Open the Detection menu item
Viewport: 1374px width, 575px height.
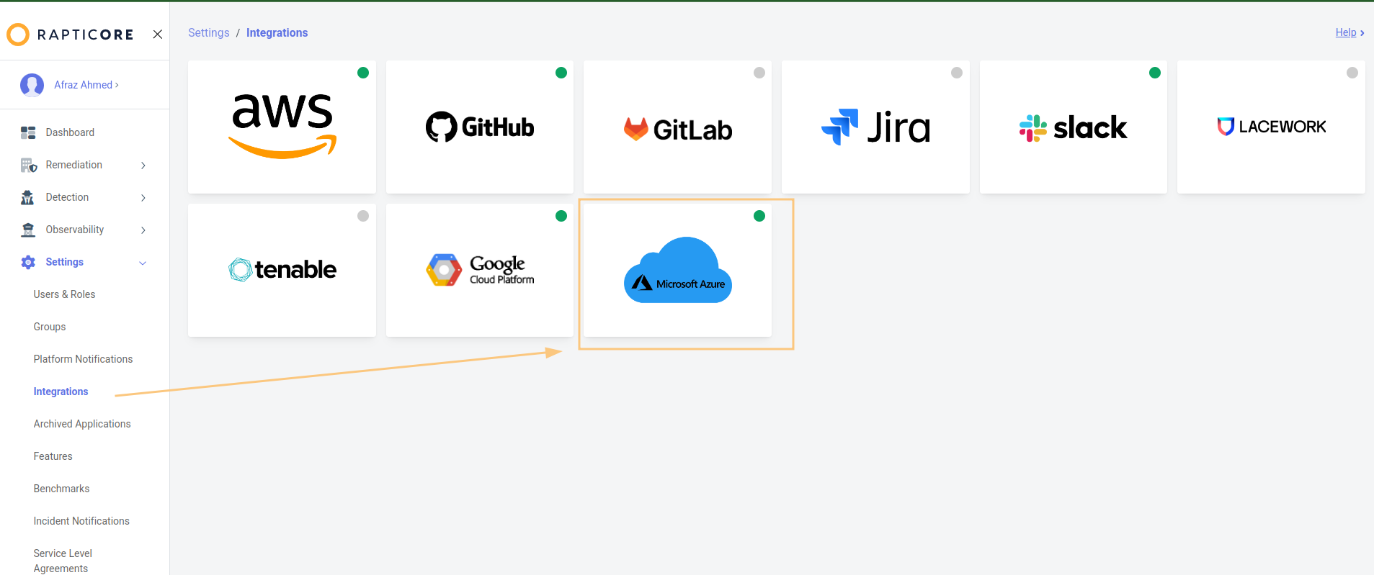(x=67, y=197)
